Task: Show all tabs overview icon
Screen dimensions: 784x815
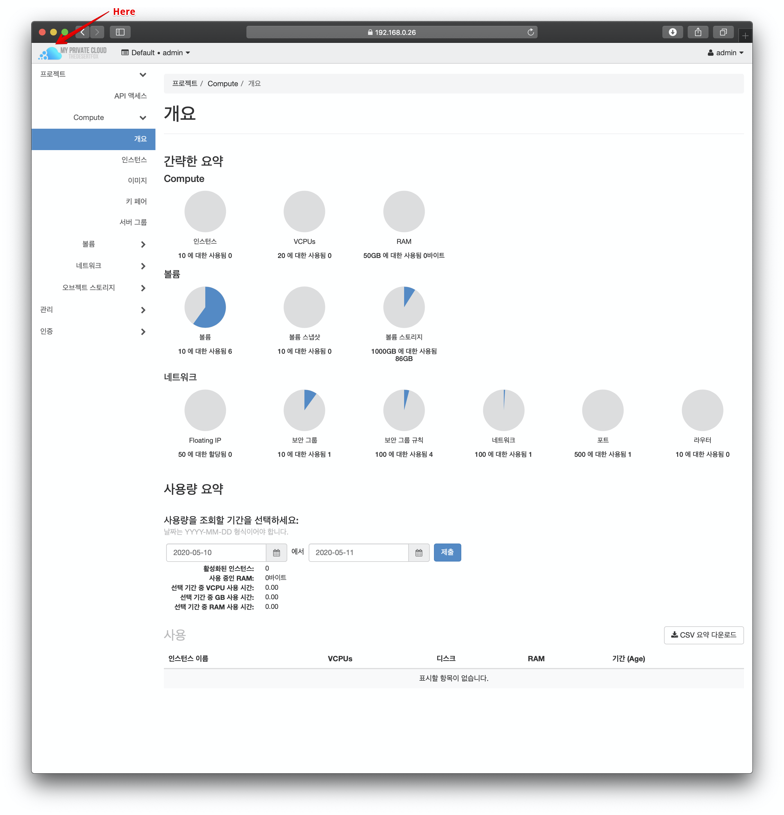Action: click(723, 32)
